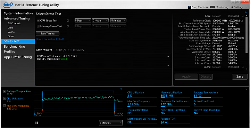The height and width of the screenshot is (128, 250).
Task: Click the info icon beside CPU Stress Test
Action: pyautogui.click(x=68, y=21)
